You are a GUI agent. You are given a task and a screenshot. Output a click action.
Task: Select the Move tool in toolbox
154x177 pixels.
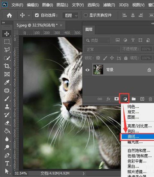point(7,34)
